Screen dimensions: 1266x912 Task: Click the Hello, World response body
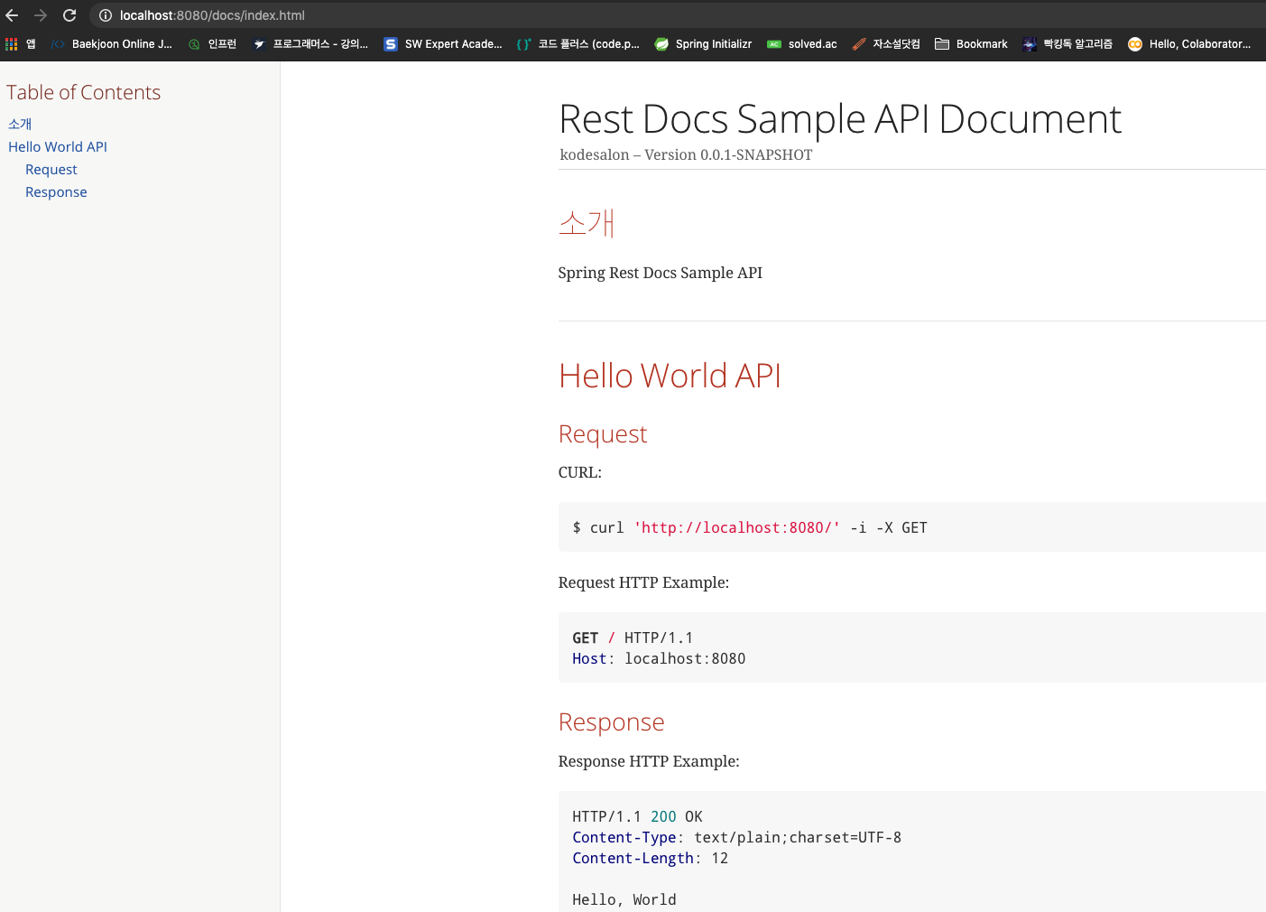coord(624,899)
